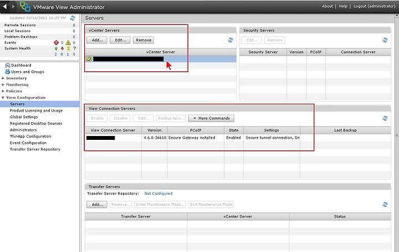Screen dimensions: 399x252
Task: Click Edit in View Connection Servers panel
Action: point(144,118)
